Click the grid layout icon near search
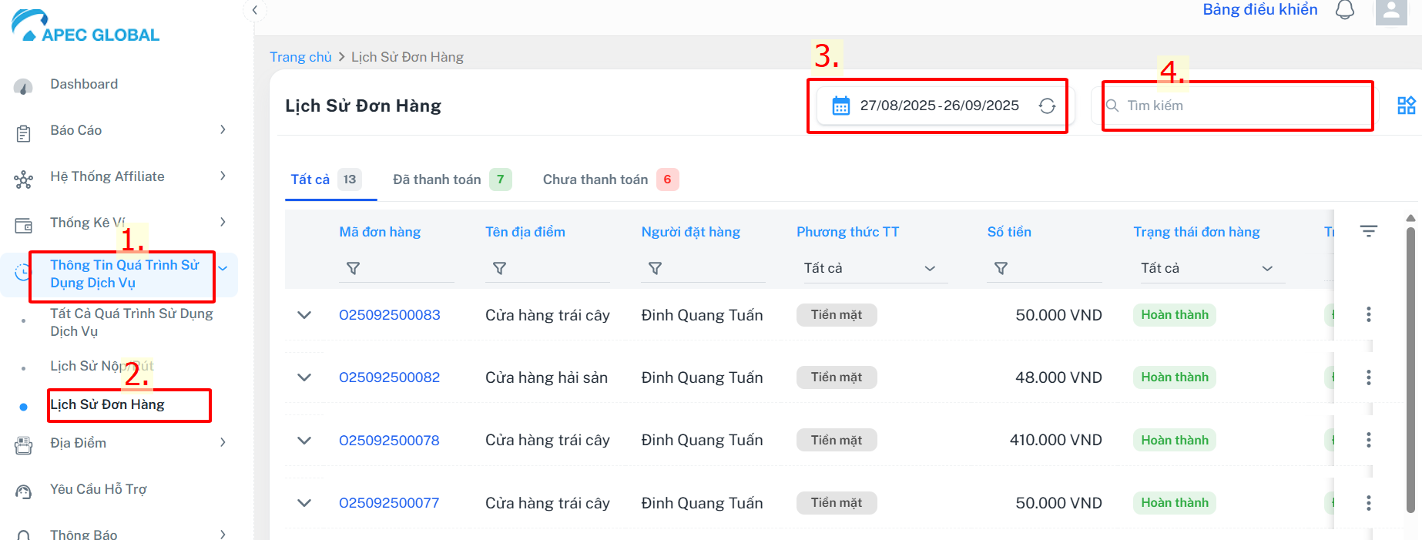 pos(1406,106)
